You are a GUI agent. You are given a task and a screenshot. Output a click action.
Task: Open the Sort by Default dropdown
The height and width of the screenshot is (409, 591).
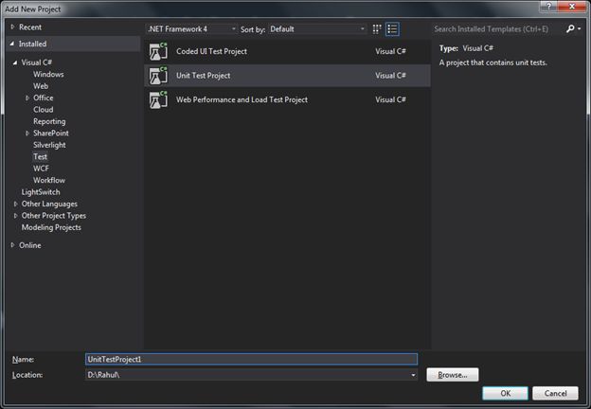(317, 29)
